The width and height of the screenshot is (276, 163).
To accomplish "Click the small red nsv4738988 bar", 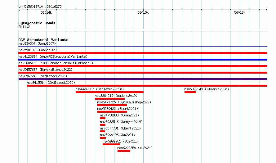I will (x=103, y=118).
